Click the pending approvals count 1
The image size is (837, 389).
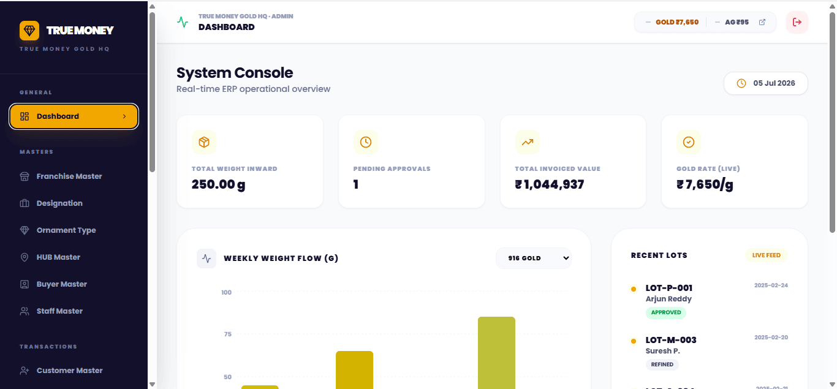click(356, 184)
